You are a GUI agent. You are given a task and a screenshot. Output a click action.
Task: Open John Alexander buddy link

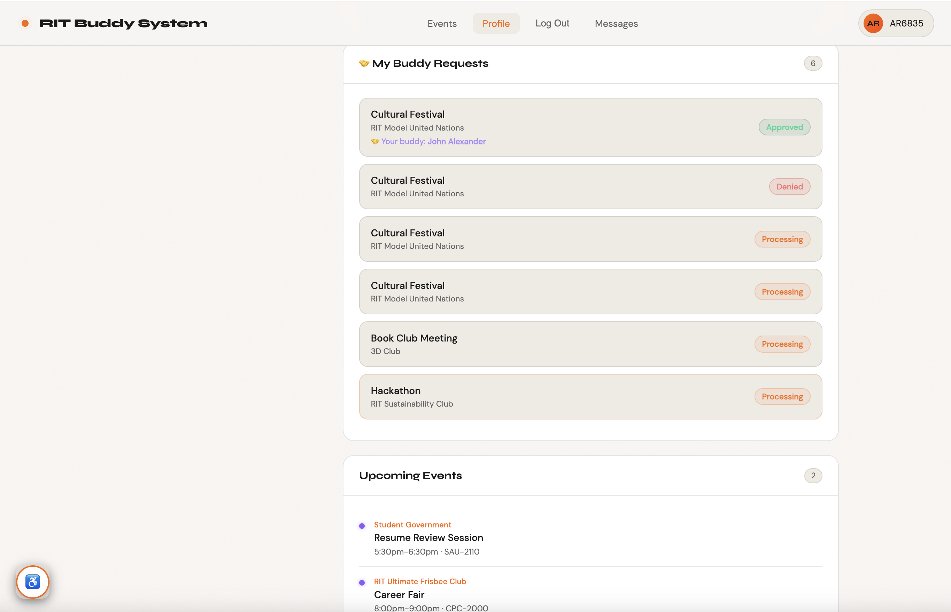point(456,141)
